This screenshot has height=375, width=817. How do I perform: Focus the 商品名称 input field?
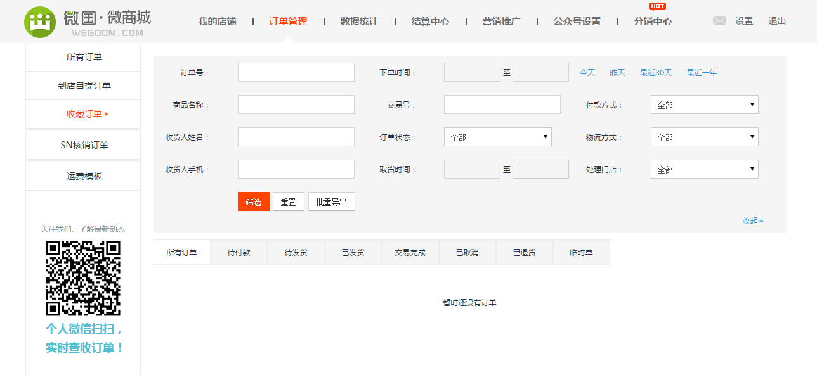(296, 105)
